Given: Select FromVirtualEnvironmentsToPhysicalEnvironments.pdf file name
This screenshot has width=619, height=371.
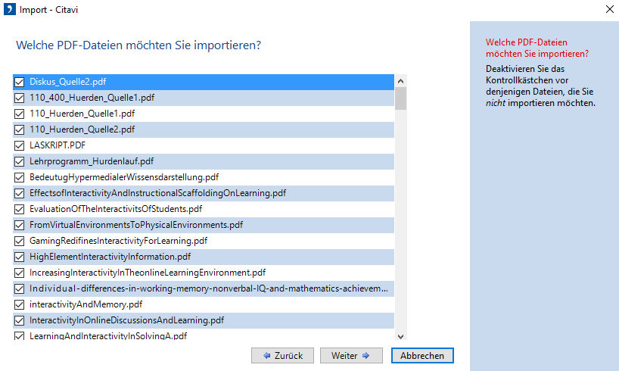Looking at the screenshot, I should tap(136, 225).
